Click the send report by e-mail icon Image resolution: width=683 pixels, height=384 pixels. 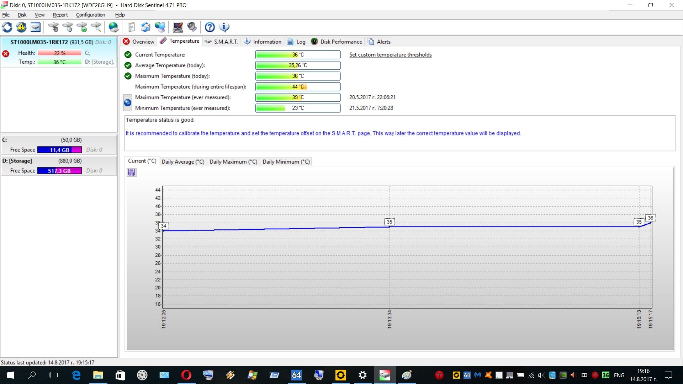coord(146,27)
